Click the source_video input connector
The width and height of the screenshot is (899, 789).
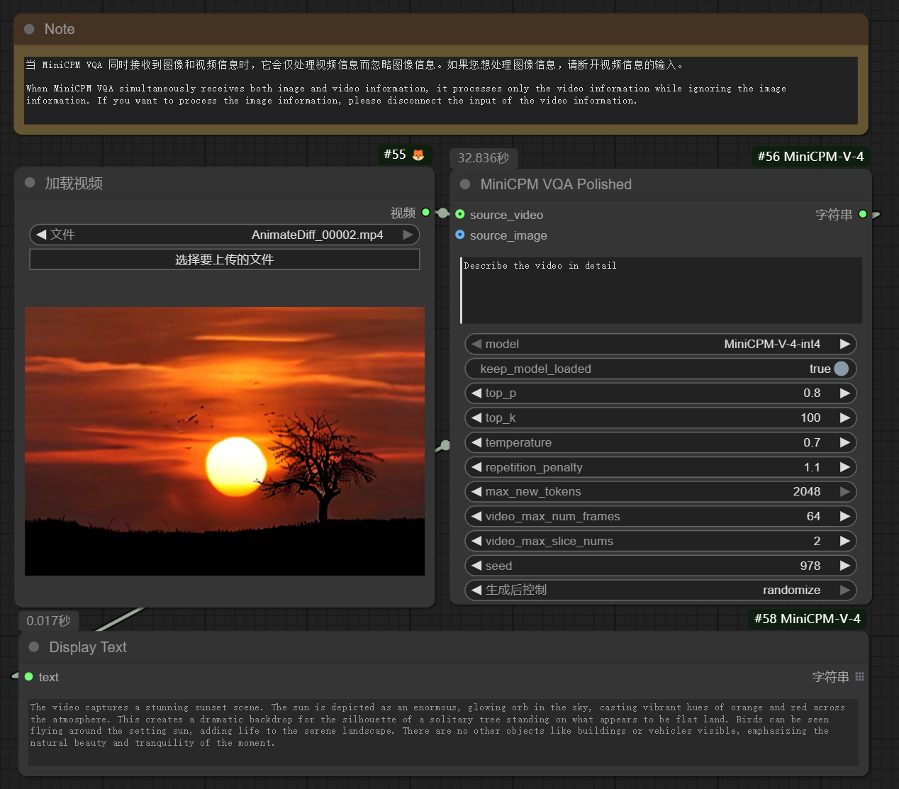point(460,214)
